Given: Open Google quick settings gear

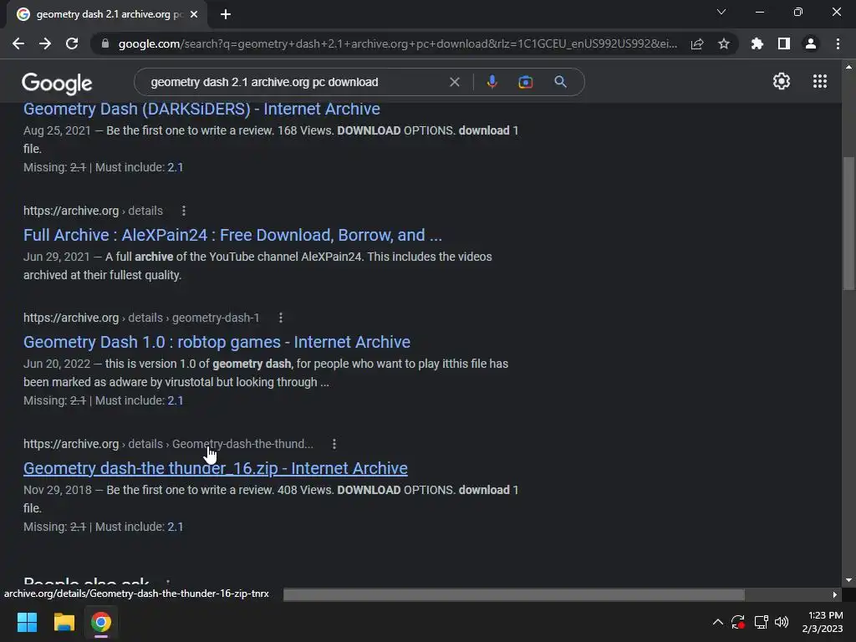Looking at the screenshot, I should coord(782,81).
